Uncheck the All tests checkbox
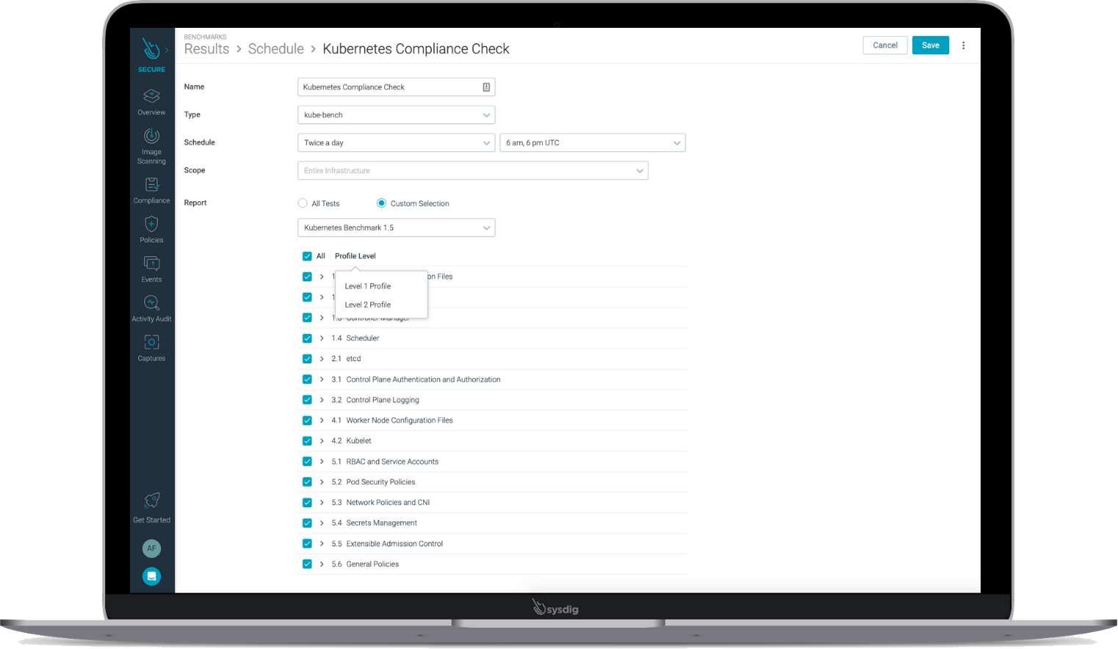 307,256
